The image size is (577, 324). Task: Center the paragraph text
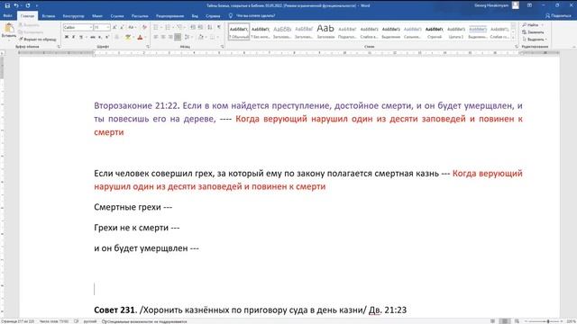[163, 37]
